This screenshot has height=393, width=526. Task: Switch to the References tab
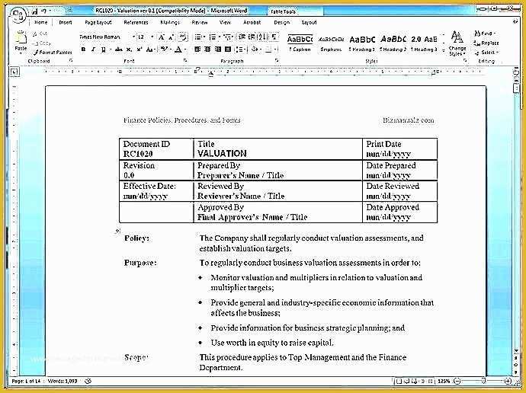click(136, 22)
